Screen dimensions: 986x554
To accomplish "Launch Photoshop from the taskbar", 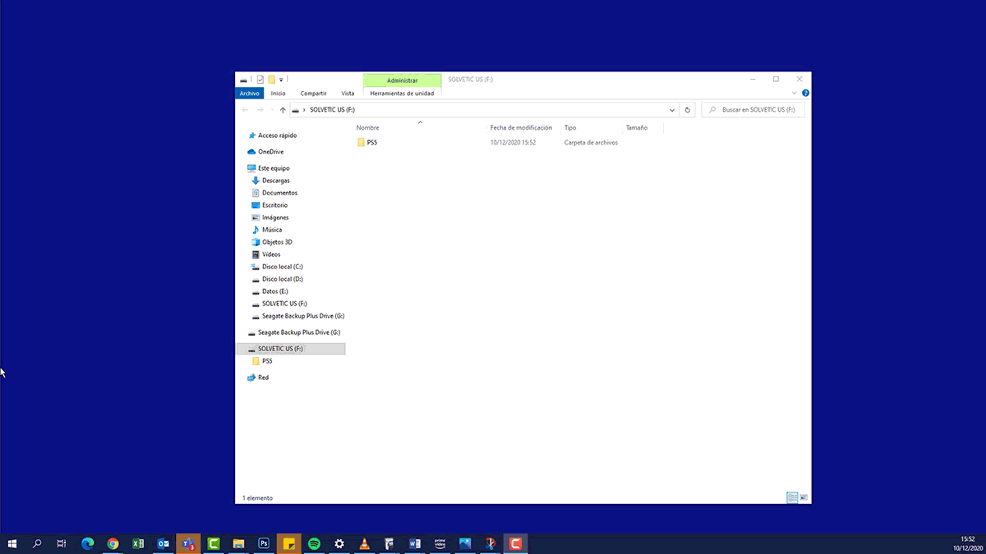I will [263, 543].
